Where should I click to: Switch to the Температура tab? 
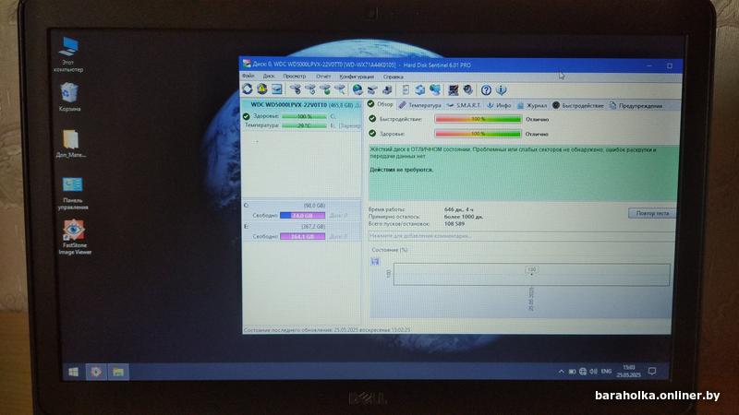(x=420, y=105)
